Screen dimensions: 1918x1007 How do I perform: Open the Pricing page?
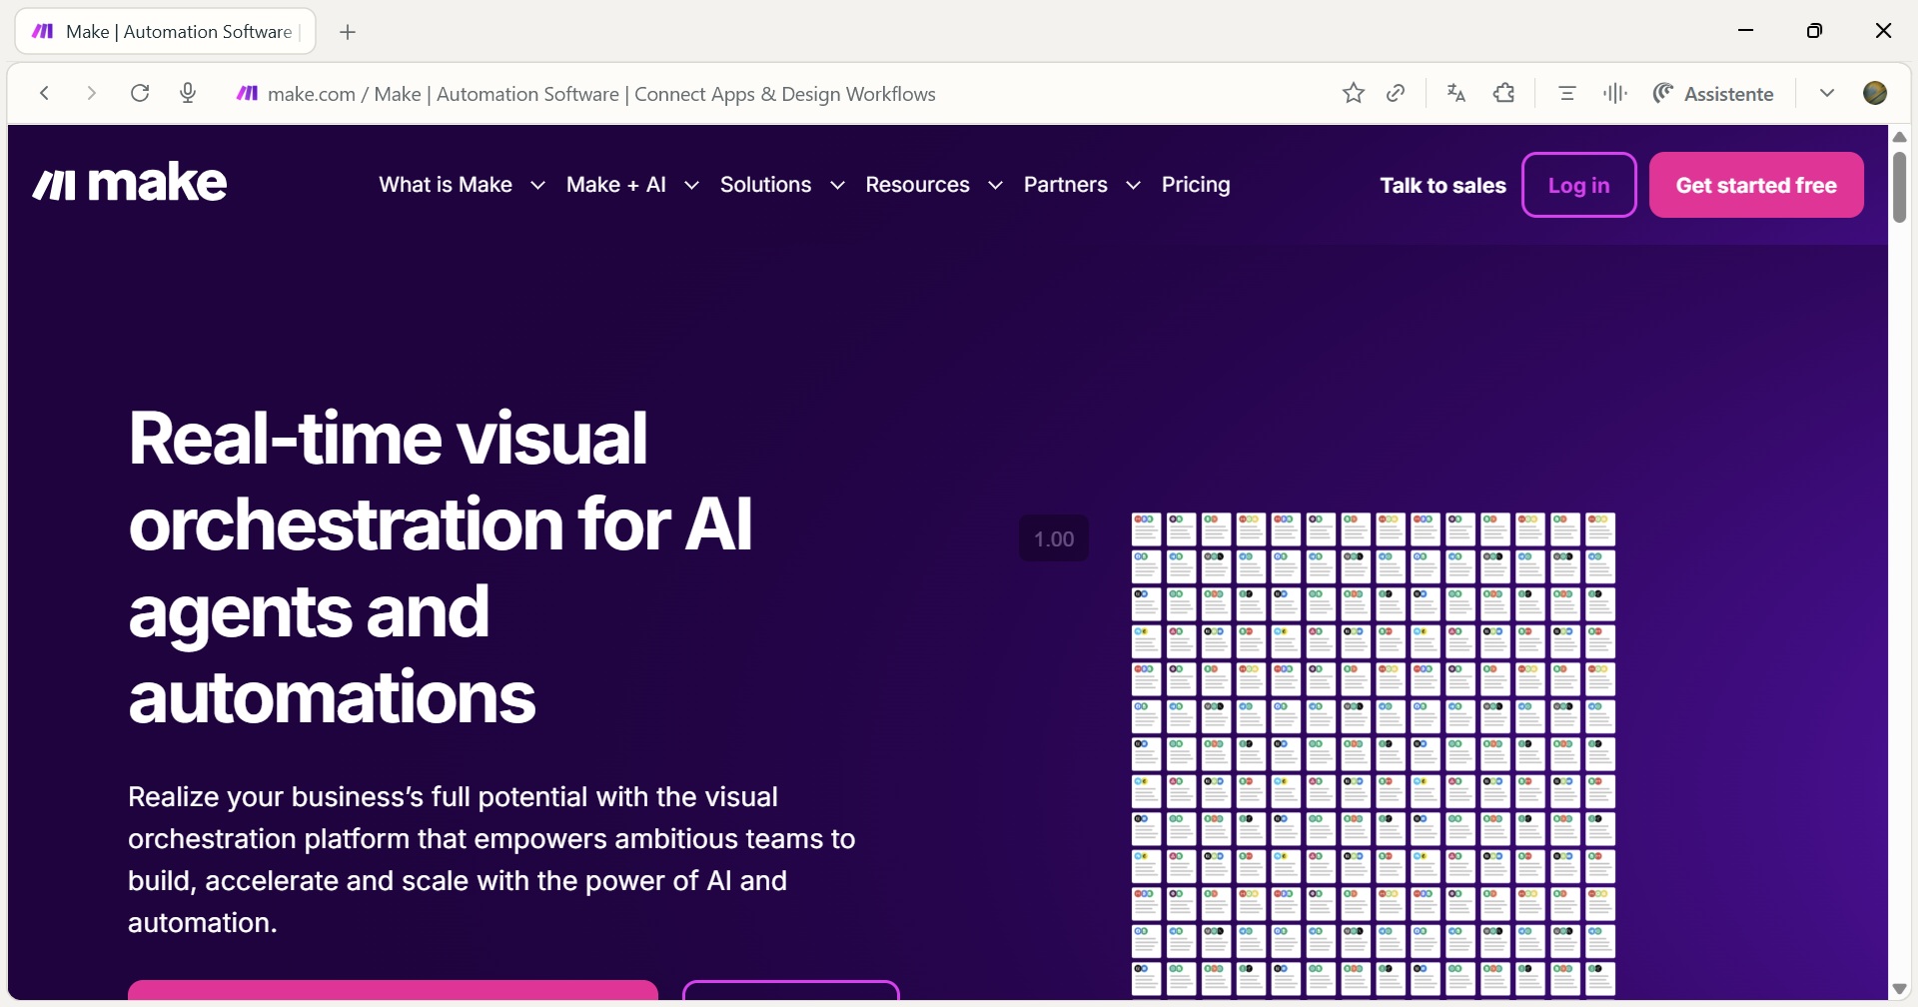pos(1196,185)
